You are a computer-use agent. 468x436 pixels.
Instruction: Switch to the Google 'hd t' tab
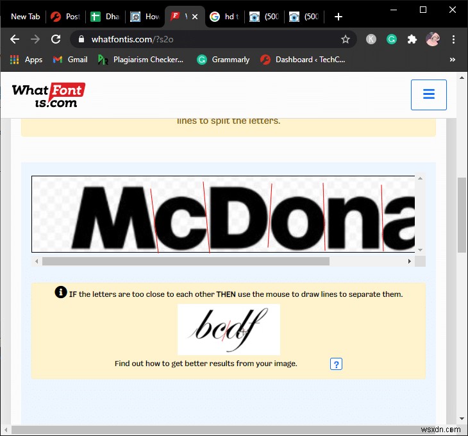(224, 17)
